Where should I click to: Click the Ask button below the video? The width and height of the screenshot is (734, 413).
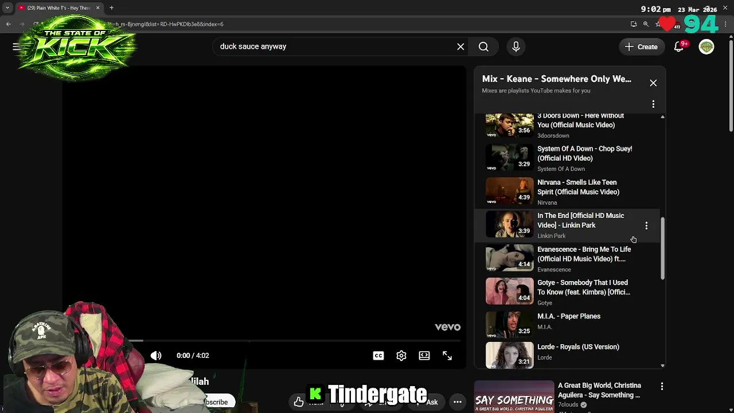pos(431,402)
